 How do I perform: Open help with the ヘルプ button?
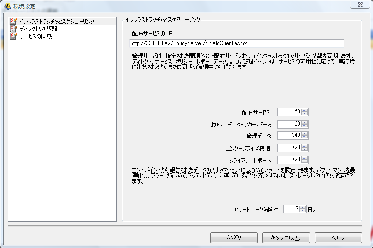coord(338,237)
